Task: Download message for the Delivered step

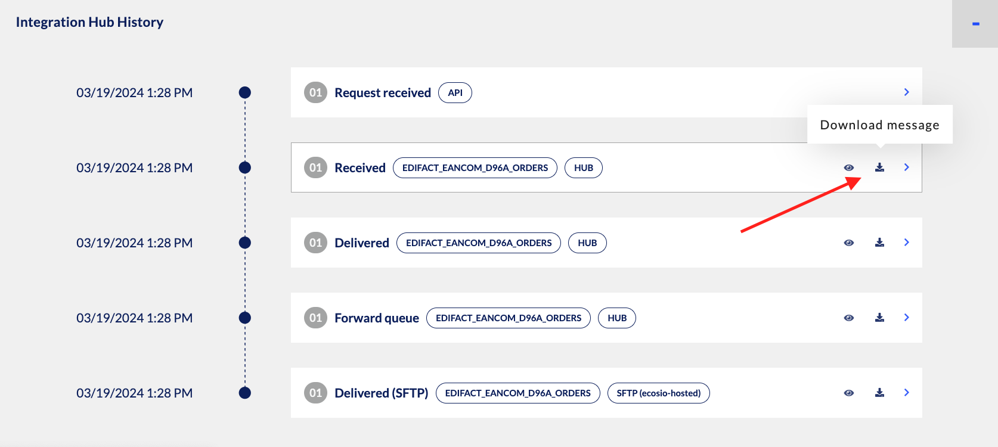Action: click(879, 243)
